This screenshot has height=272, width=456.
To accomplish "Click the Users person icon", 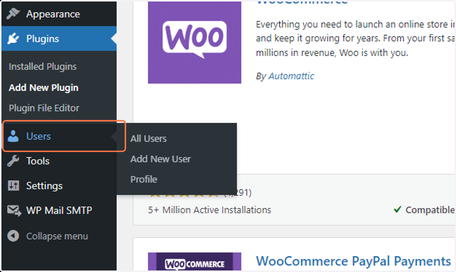I will coord(13,136).
